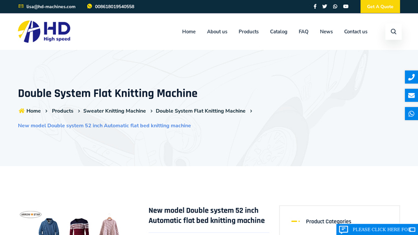Go to Products breadcrumb link
This screenshot has width=418, height=235.
pos(62,111)
